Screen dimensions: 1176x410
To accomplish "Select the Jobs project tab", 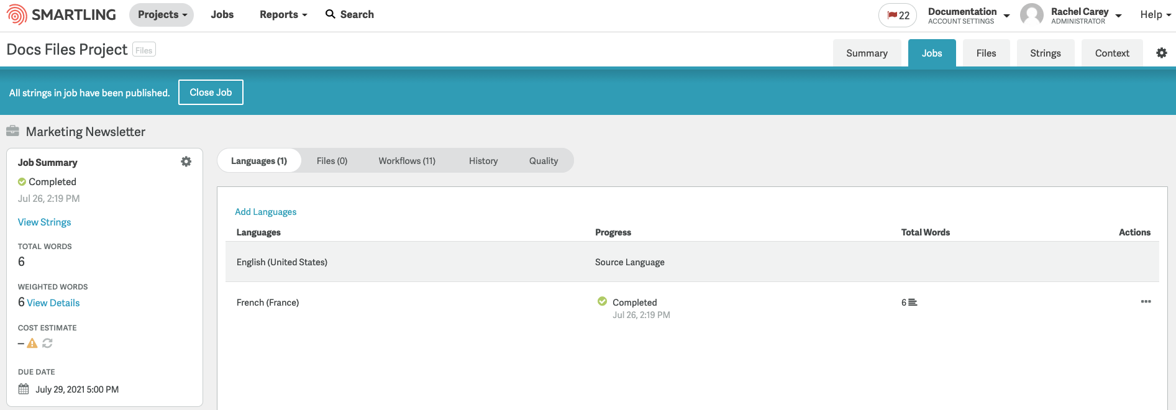I will point(932,53).
